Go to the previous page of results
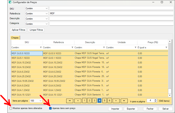This screenshot has height=113, width=175. 78,101
